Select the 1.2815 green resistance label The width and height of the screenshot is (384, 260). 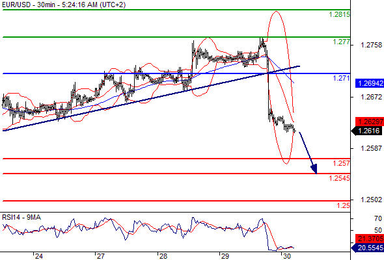(x=340, y=14)
